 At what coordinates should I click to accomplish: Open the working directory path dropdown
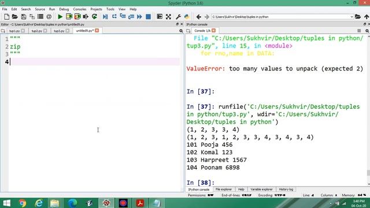[351, 17]
